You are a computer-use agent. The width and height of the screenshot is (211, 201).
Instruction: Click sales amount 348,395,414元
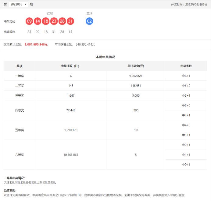click(85, 44)
